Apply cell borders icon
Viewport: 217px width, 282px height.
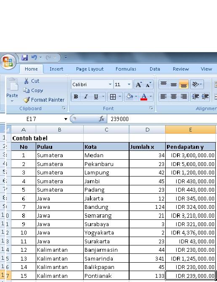[113, 97]
